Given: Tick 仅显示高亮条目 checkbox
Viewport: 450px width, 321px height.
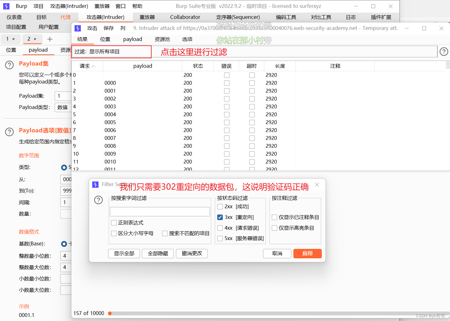Looking at the screenshot, I should tap(274, 228).
